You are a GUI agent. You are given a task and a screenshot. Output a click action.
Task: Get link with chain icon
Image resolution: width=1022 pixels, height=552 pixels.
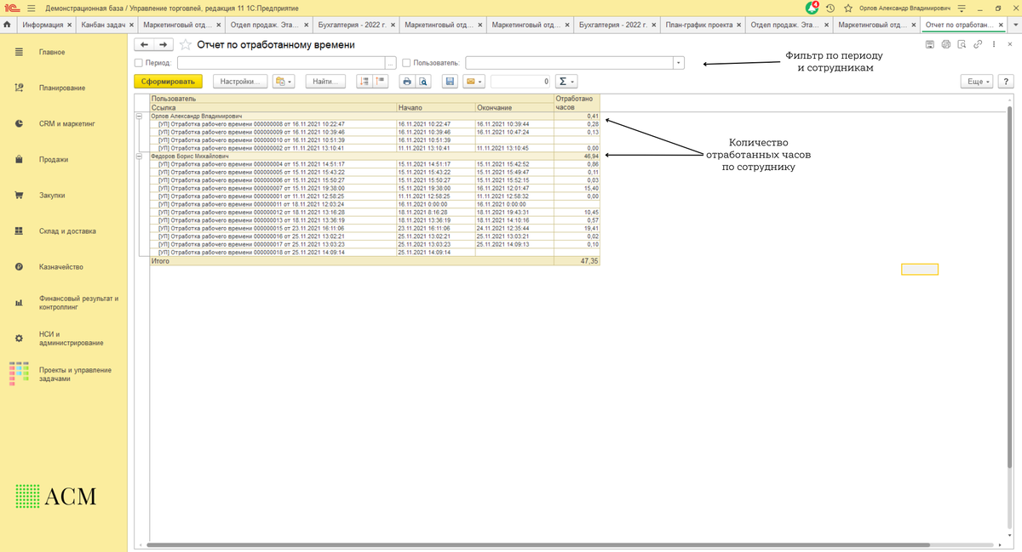[x=978, y=44]
